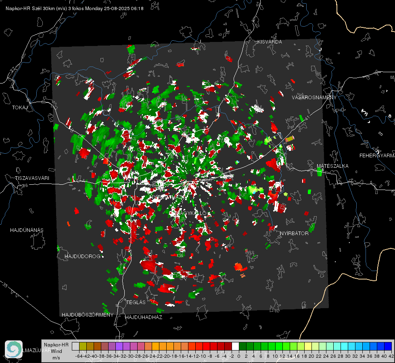This screenshot has height=363, width=395.
Task: Click the HAJDÚDOROG town label
Action: (82, 257)
